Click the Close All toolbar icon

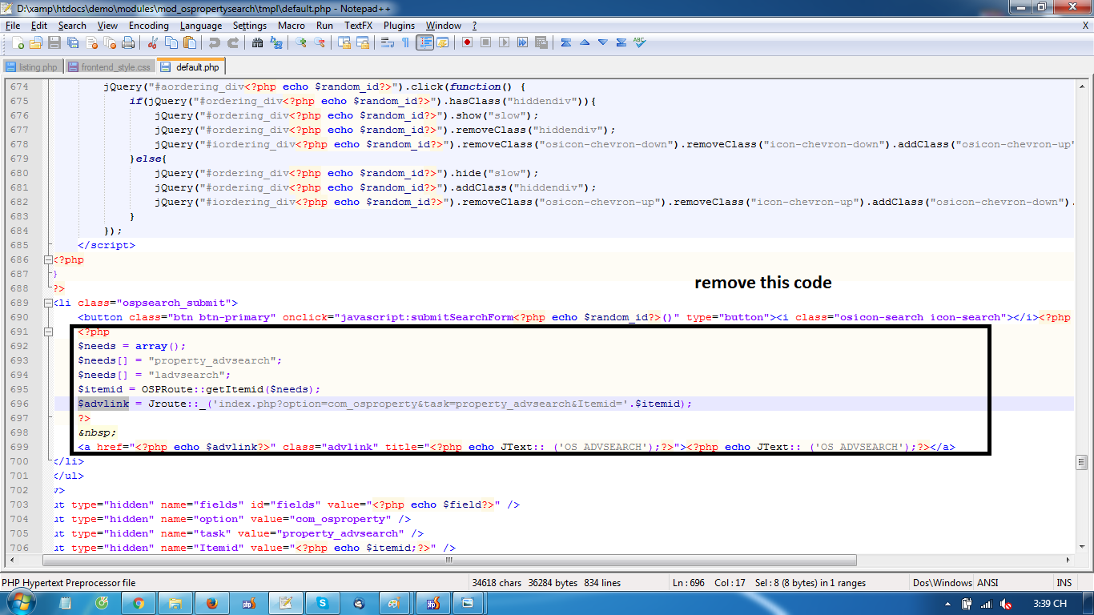(x=110, y=42)
